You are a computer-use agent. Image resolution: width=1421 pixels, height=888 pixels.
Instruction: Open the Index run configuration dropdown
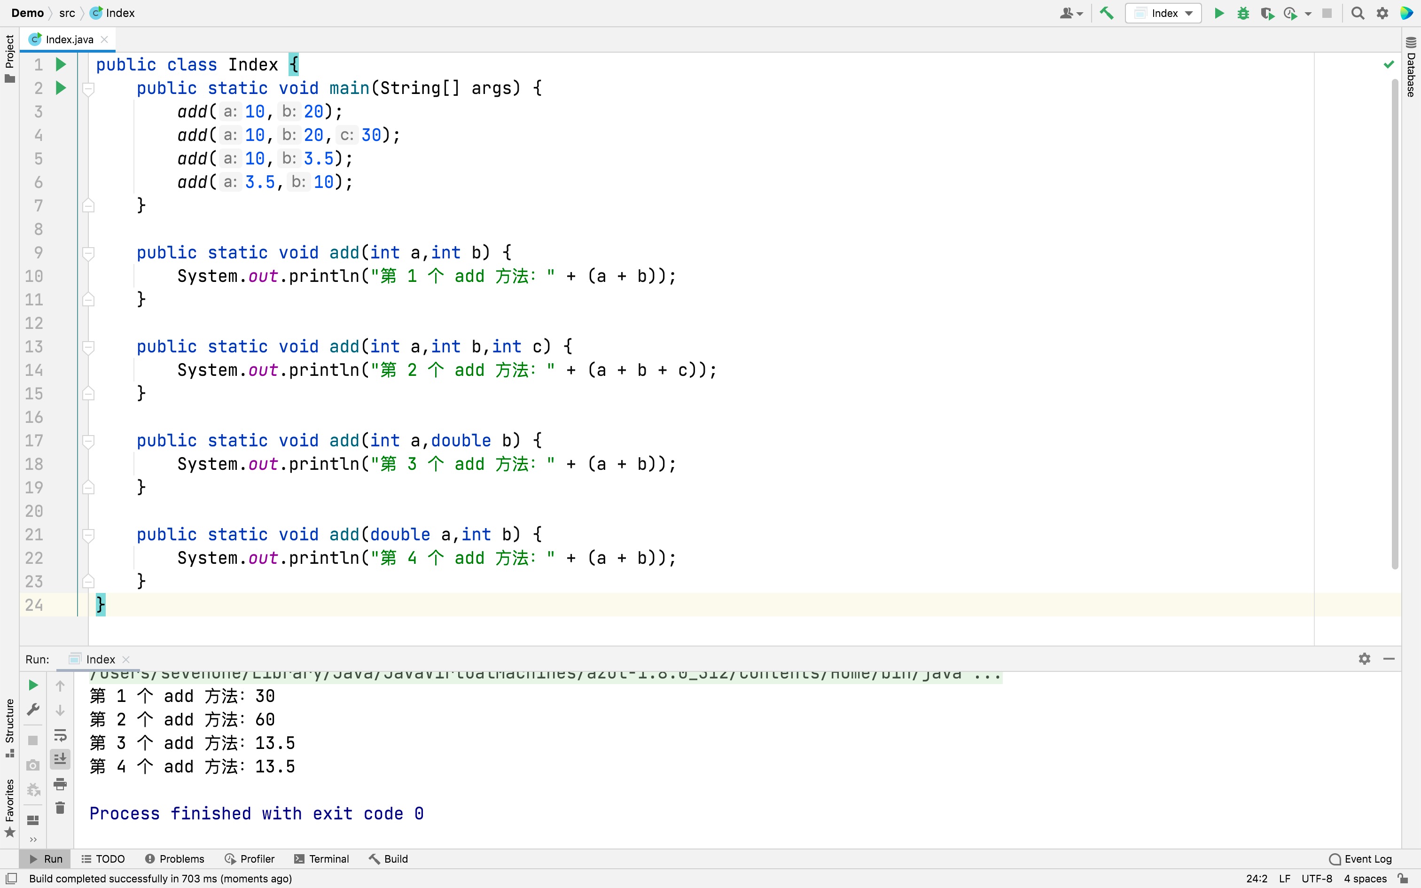pyautogui.click(x=1163, y=13)
